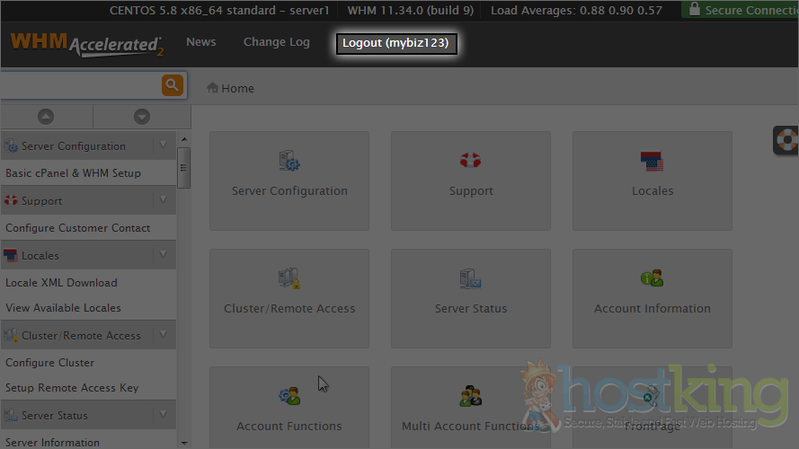Click the orange search magnifier button
Viewport: 799px width, 449px height.
(173, 85)
